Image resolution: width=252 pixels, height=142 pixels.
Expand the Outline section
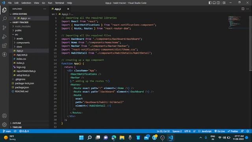(x=29, y=123)
